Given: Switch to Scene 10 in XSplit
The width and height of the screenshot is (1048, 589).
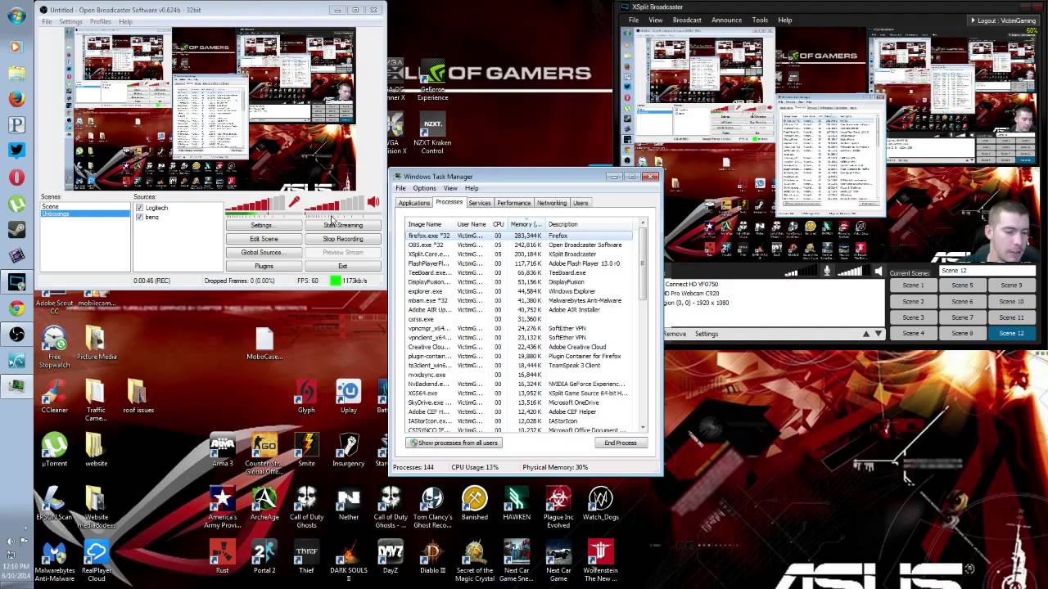Looking at the screenshot, I should 1011,301.
